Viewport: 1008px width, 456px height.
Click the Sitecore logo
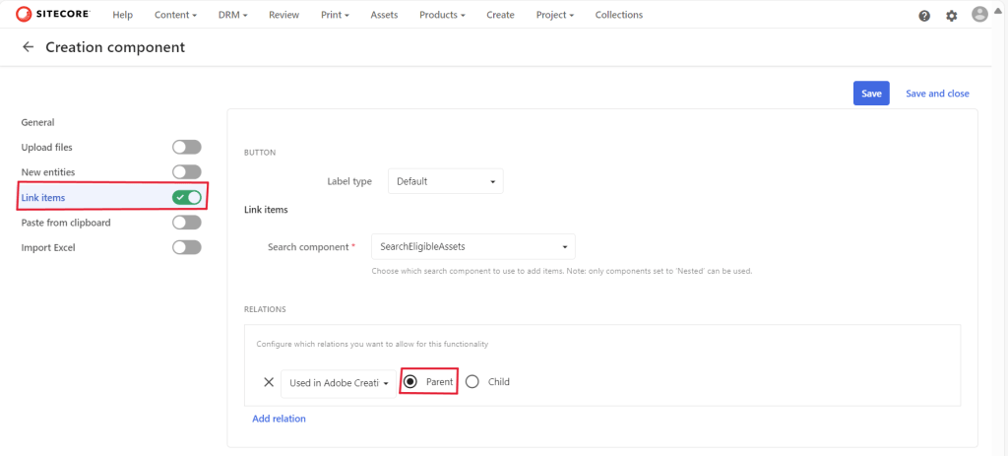click(57, 15)
